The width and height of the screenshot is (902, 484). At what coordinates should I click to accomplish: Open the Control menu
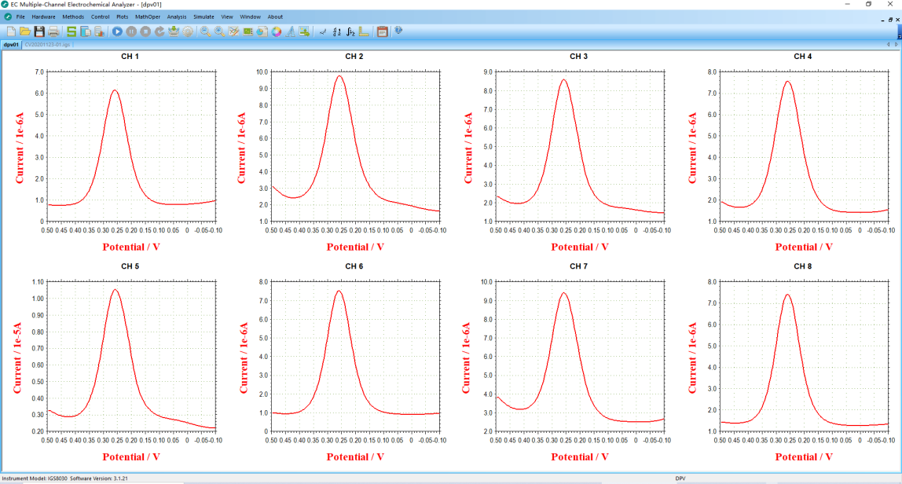click(100, 17)
